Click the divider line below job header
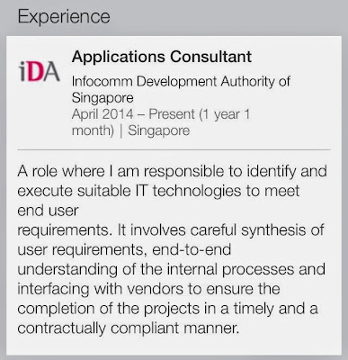348x360 pixels. click(x=174, y=149)
